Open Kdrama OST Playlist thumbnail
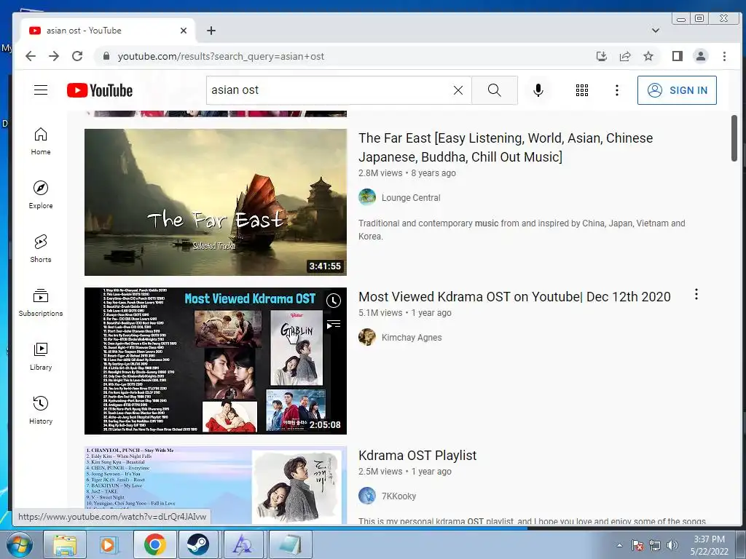This screenshot has height=559, width=746. pos(216,485)
